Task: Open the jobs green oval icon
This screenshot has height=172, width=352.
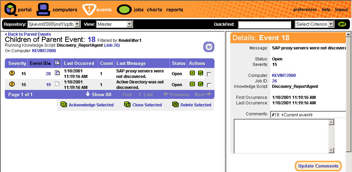Action: point(124,10)
